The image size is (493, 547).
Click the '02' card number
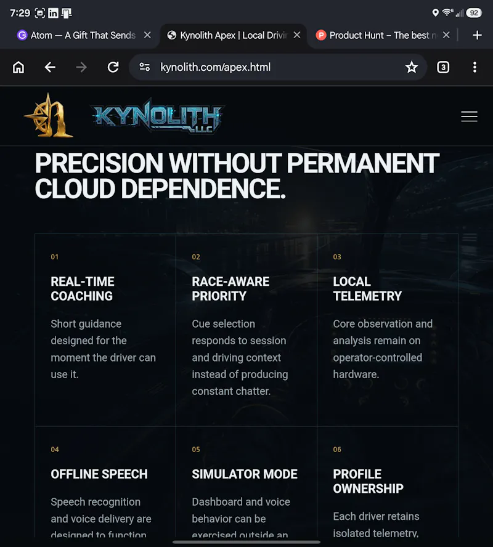pyautogui.click(x=196, y=257)
